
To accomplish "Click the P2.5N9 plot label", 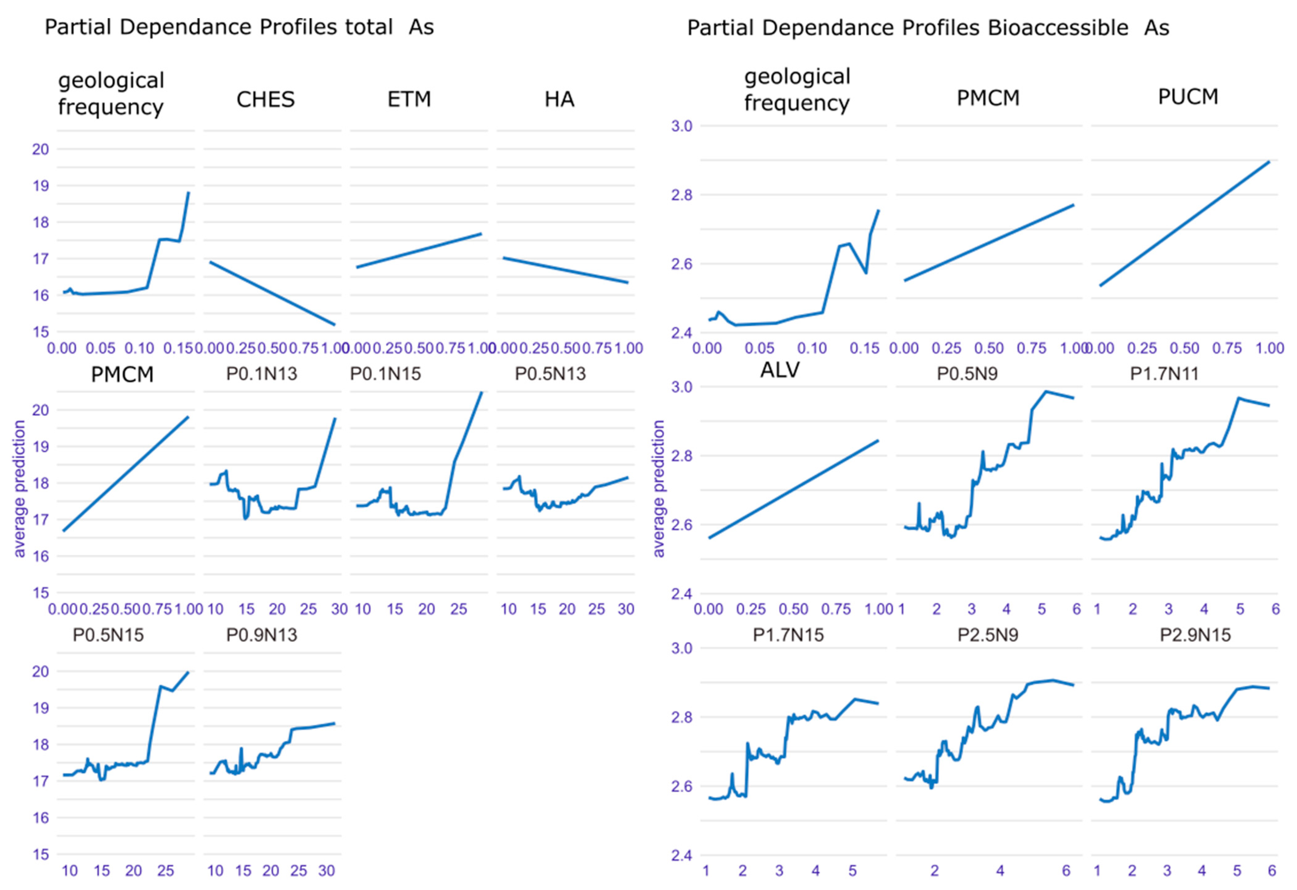I will 988,635.
